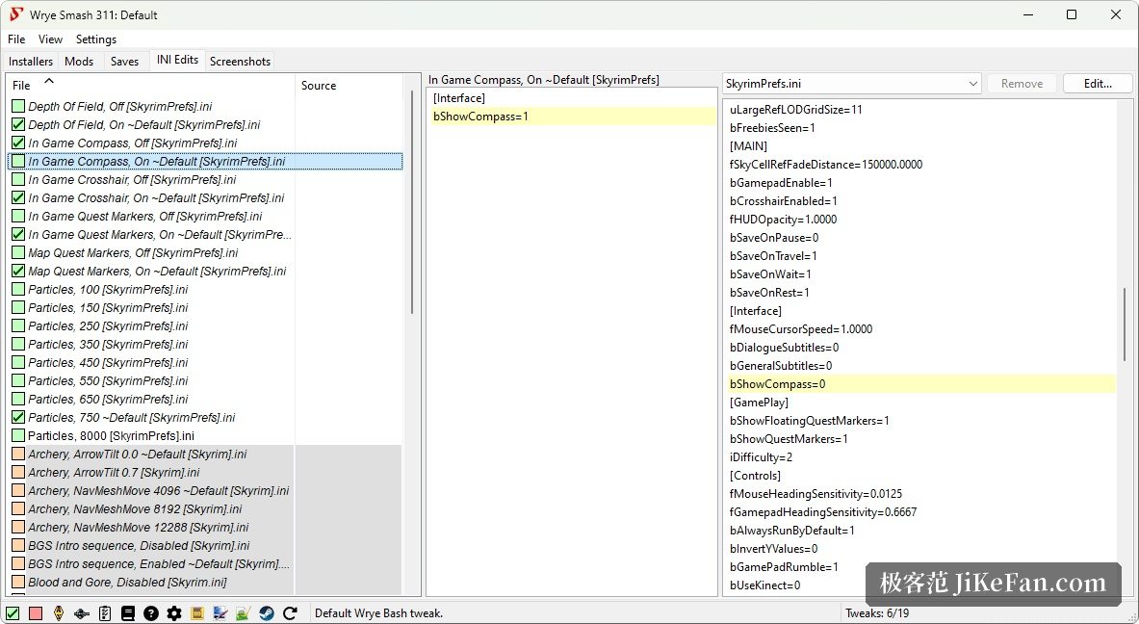Screen dimensions: 1139x624
Task: Click the ini contents panel scrollbar thumb
Action: click(x=1124, y=324)
